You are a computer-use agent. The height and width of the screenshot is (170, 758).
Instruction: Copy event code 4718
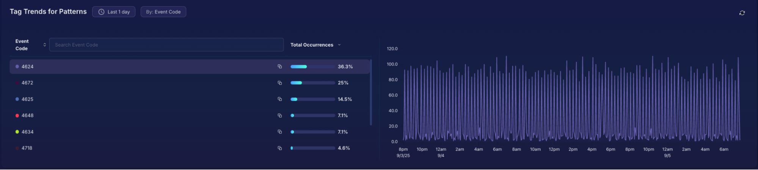tap(279, 148)
